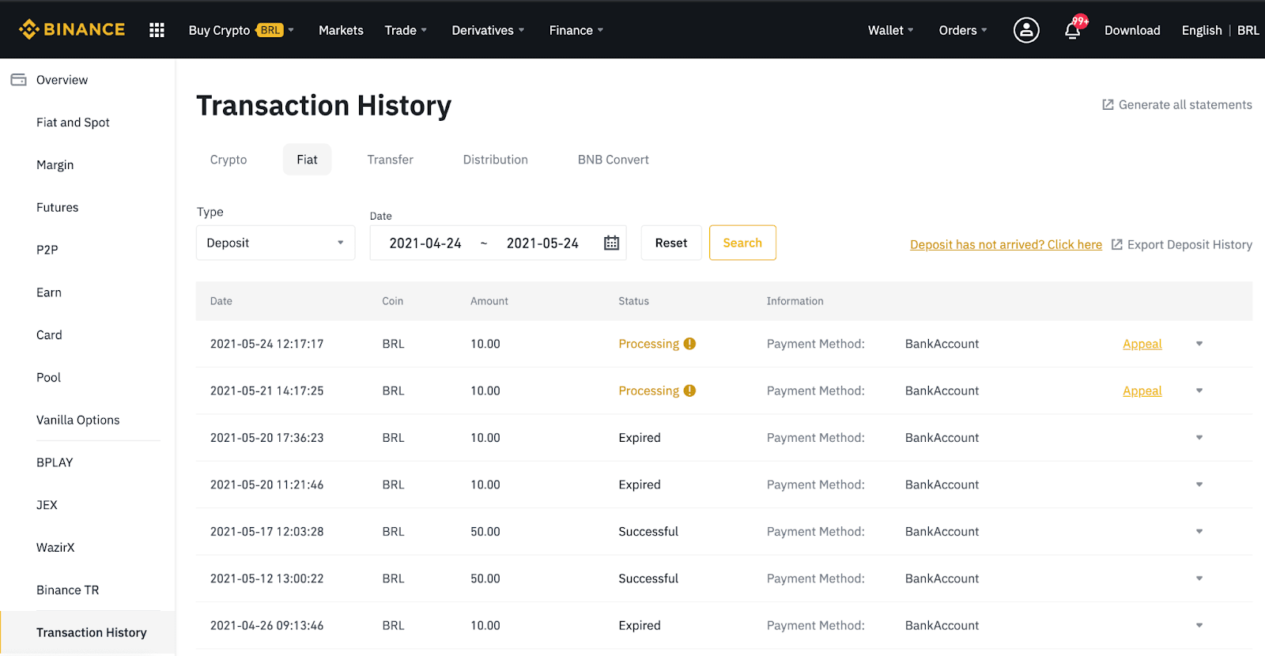The width and height of the screenshot is (1265, 656).
Task: Expand details of the 2021-05-21 14:17:25 row
Action: (x=1199, y=390)
